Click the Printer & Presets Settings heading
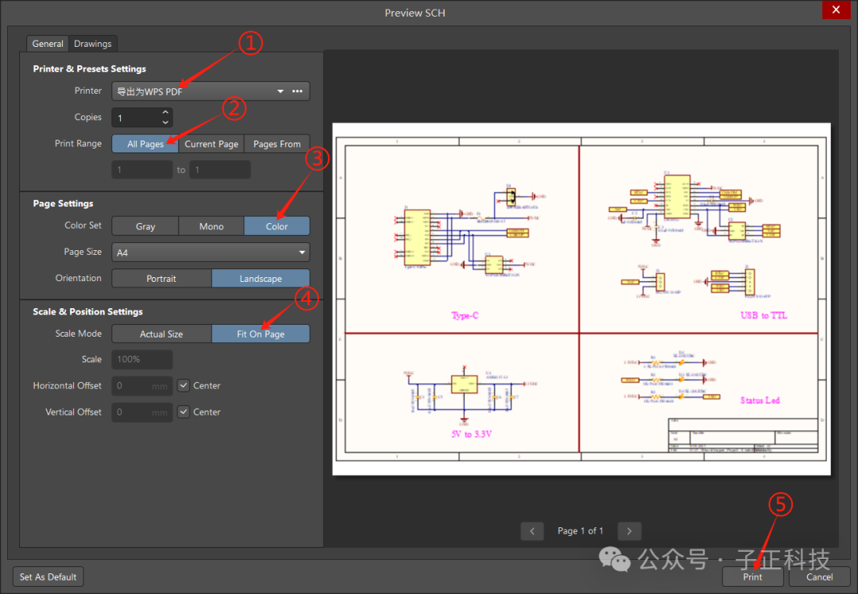The width and height of the screenshot is (858, 594). (x=89, y=69)
